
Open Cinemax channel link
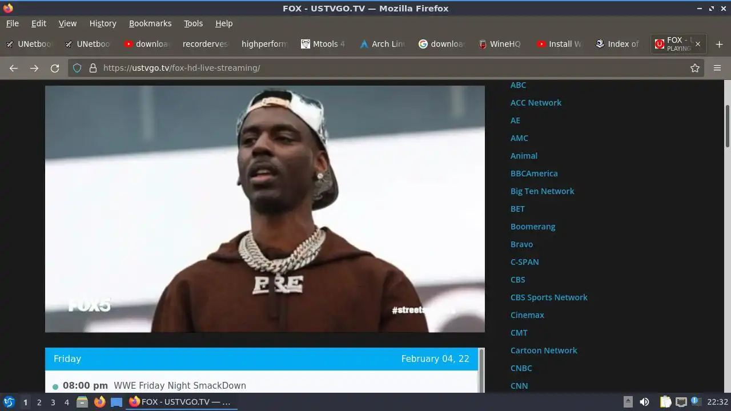tap(527, 315)
